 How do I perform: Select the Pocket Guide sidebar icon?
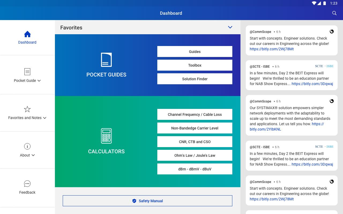pos(27,71)
